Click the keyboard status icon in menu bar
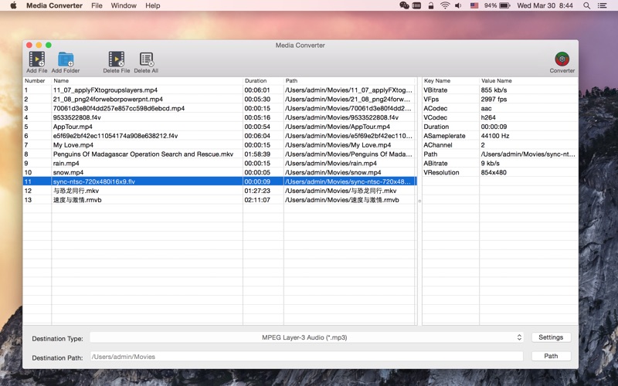Image resolution: width=618 pixels, height=386 pixels. point(416,5)
